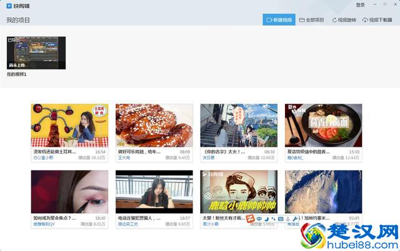
Task: Click the 我的视频1 project name
Action: (17, 74)
